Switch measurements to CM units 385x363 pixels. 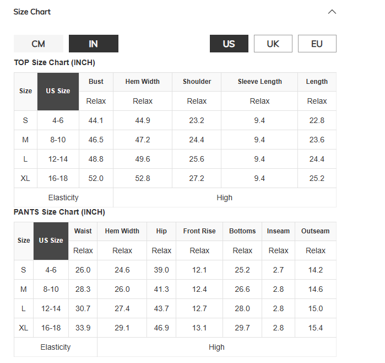click(x=39, y=44)
